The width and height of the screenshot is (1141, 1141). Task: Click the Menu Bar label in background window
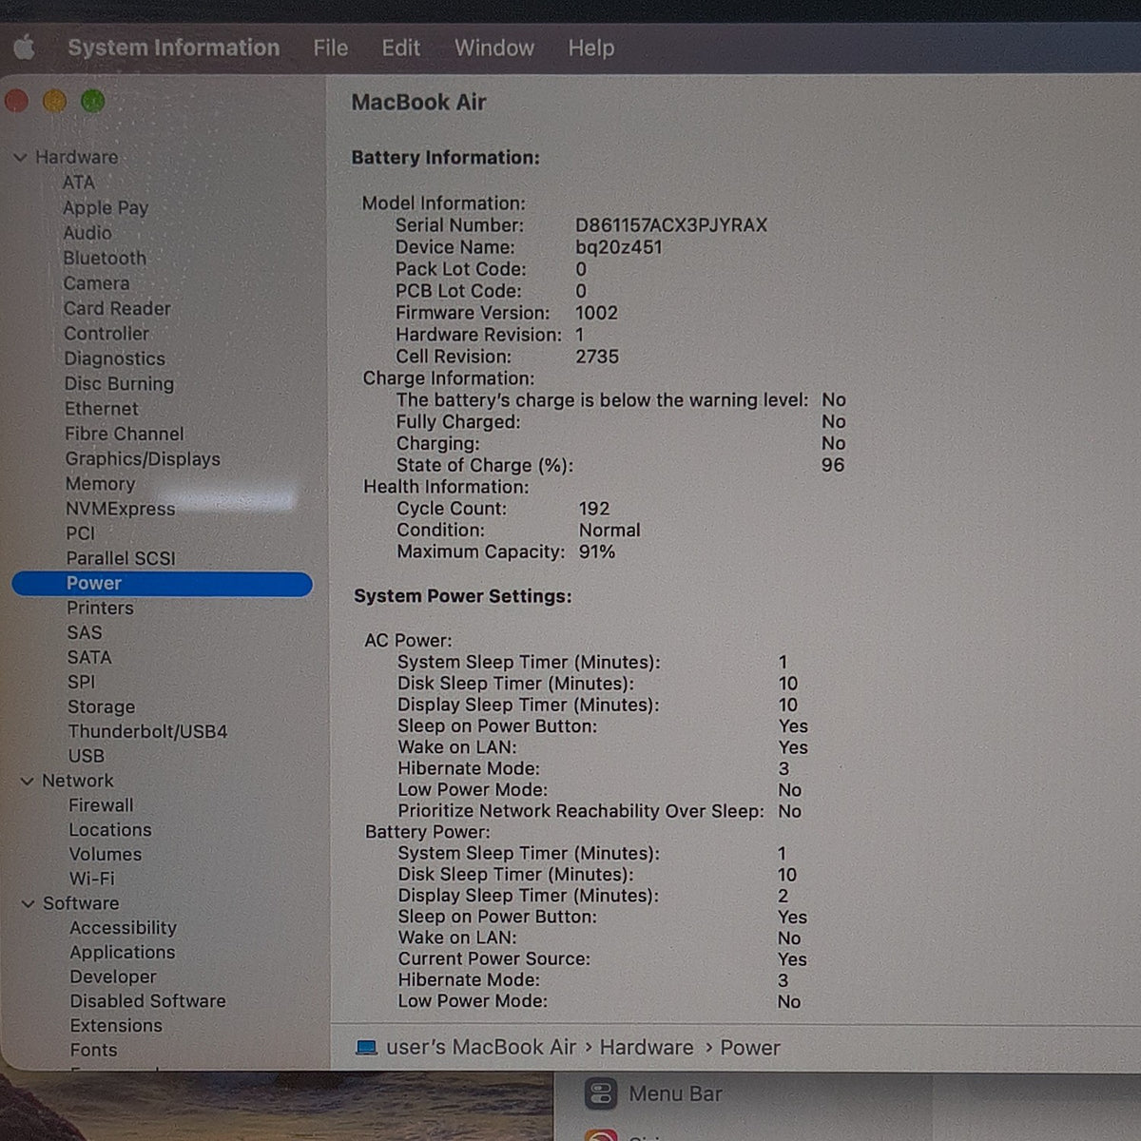tap(675, 1094)
